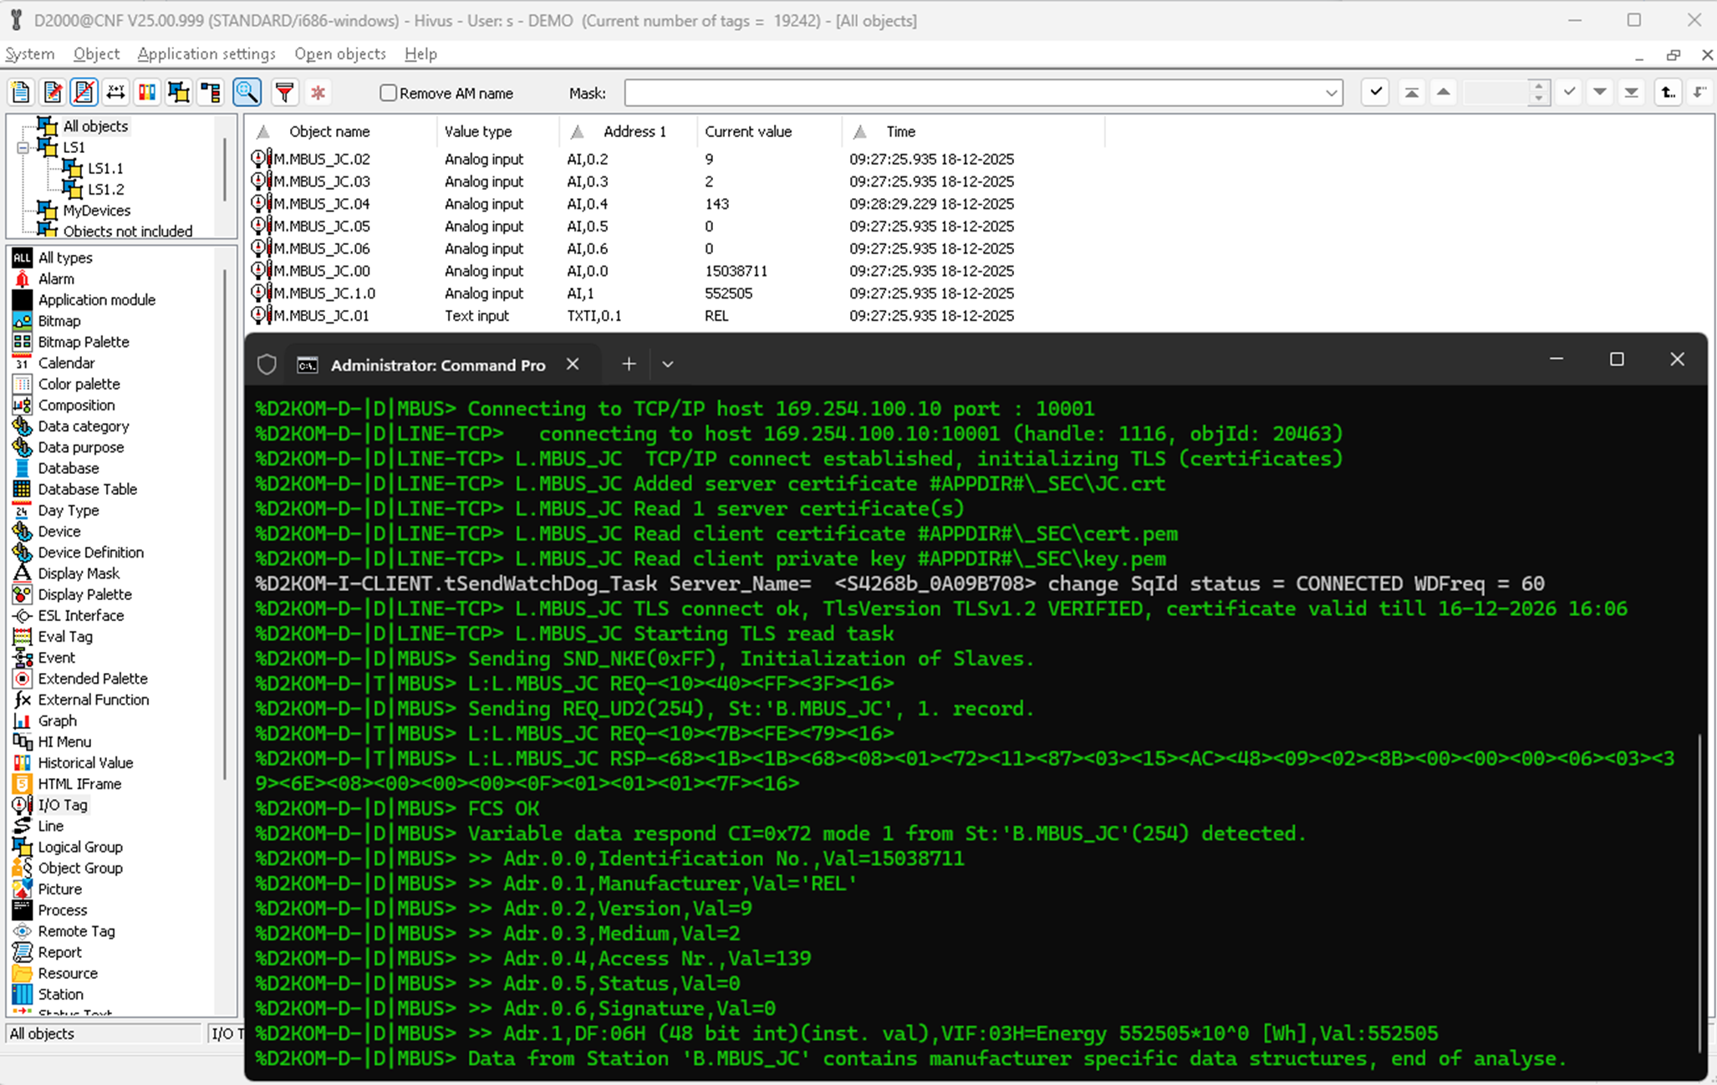Click the black checkmark apply-mask button
This screenshot has width=1717, height=1085.
tap(1375, 92)
